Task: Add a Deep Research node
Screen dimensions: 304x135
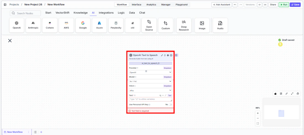Action: click(184, 25)
